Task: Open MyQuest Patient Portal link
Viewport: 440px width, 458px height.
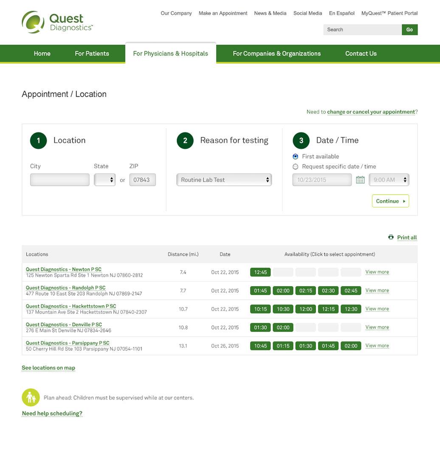Action: point(389,13)
